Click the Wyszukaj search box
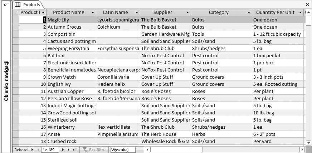The image size is (312, 153). pyautogui.click(x=123, y=150)
